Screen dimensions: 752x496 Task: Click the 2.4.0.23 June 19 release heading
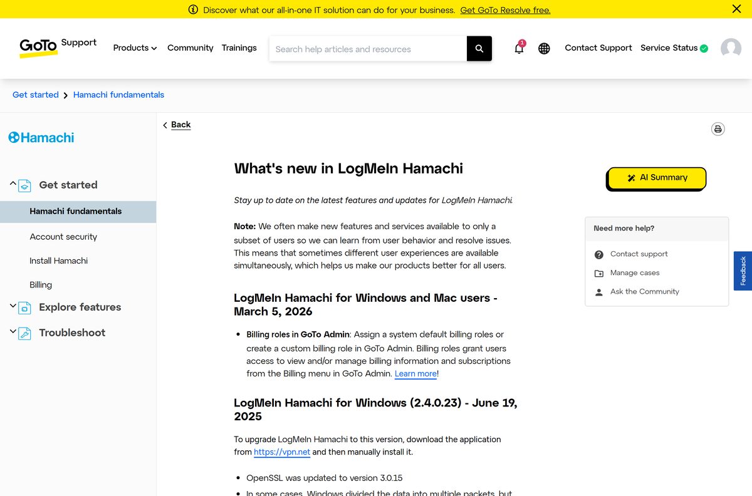(x=375, y=410)
